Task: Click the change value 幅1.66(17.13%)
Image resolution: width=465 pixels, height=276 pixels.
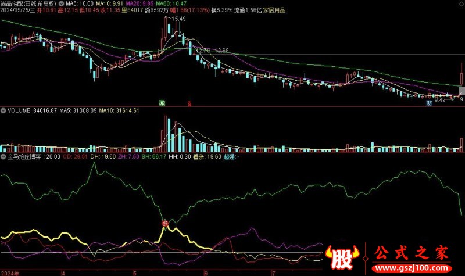Action: [190, 10]
